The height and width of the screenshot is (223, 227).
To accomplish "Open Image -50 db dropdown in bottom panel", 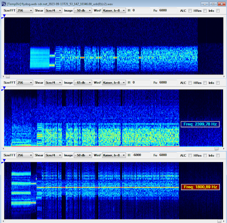I will tap(83, 155).
